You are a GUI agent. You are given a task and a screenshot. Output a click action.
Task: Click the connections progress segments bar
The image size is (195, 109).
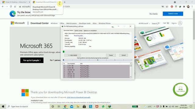coord(97,60)
